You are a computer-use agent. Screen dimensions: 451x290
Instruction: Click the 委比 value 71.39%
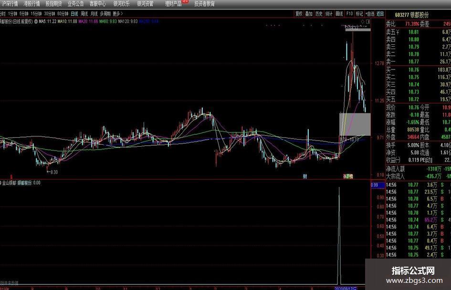pos(412,24)
